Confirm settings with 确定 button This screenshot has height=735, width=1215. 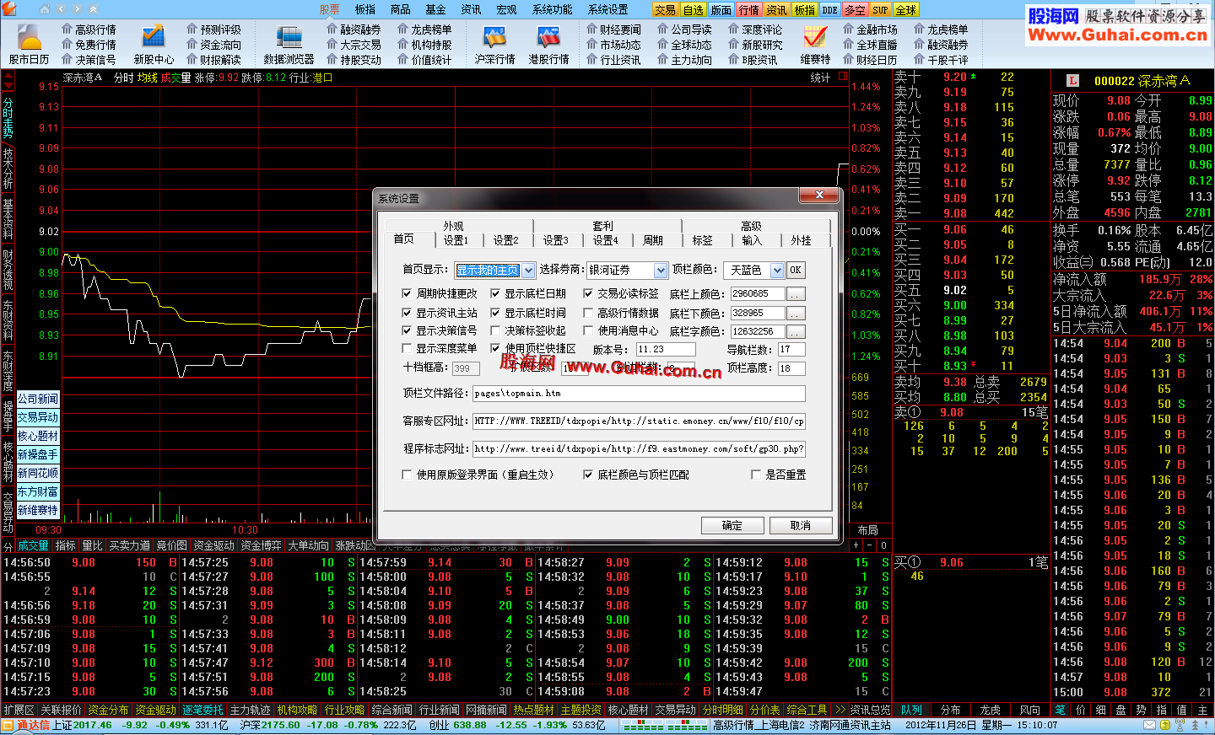click(x=732, y=526)
